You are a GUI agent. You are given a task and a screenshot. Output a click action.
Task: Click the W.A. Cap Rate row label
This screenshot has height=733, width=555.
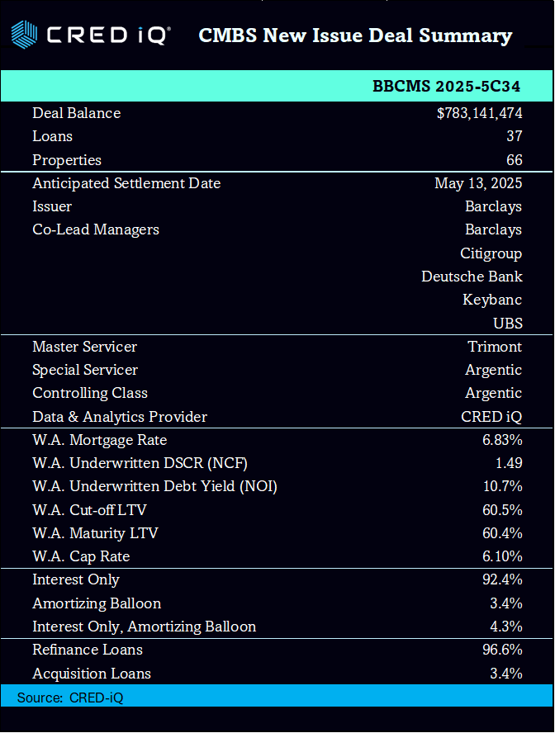click(81, 556)
